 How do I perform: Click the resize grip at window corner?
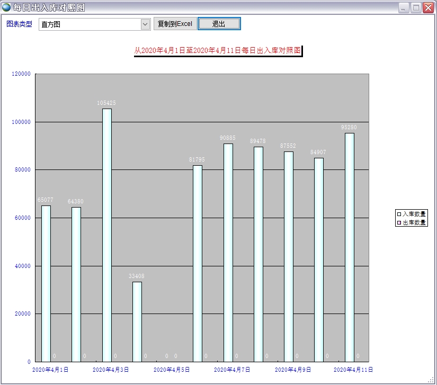pyautogui.click(x=431, y=380)
